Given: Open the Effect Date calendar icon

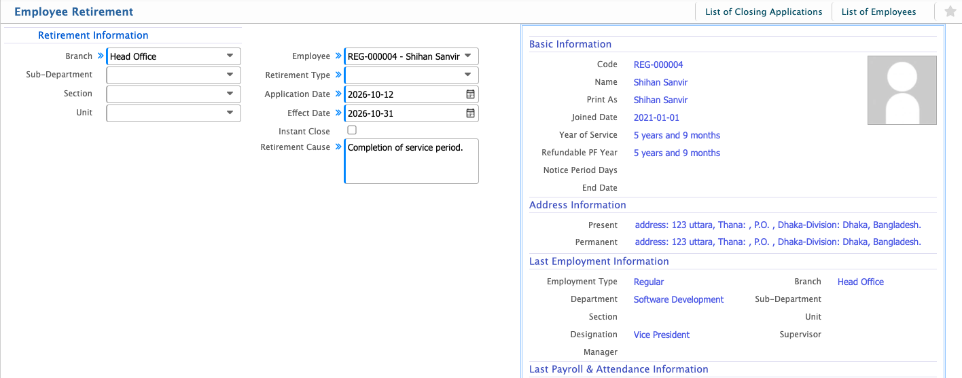Looking at the screenshot, I should (x=470, y=113).
